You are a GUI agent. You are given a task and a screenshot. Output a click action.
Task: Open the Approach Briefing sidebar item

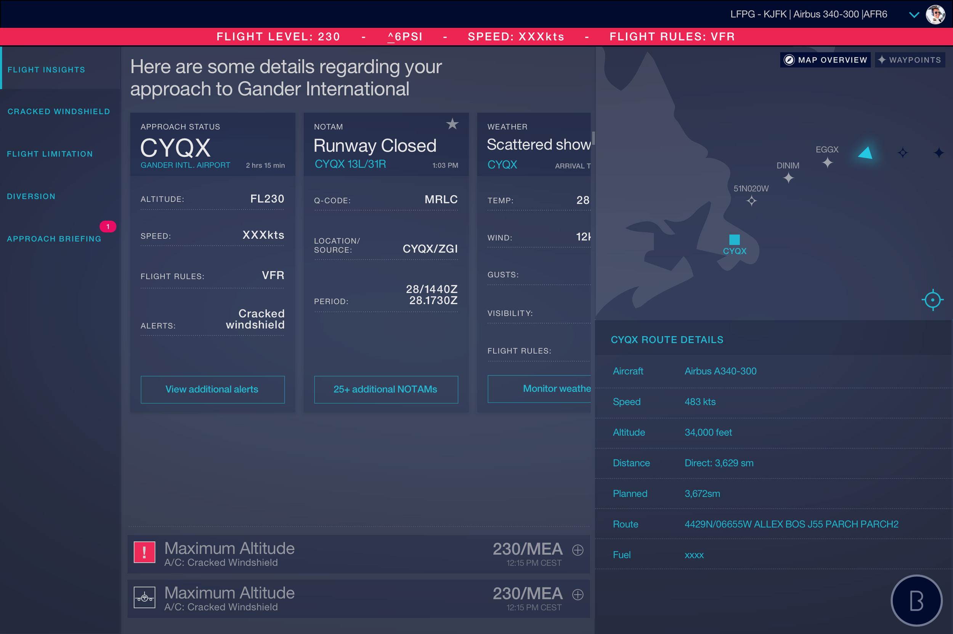click(54, 238)
